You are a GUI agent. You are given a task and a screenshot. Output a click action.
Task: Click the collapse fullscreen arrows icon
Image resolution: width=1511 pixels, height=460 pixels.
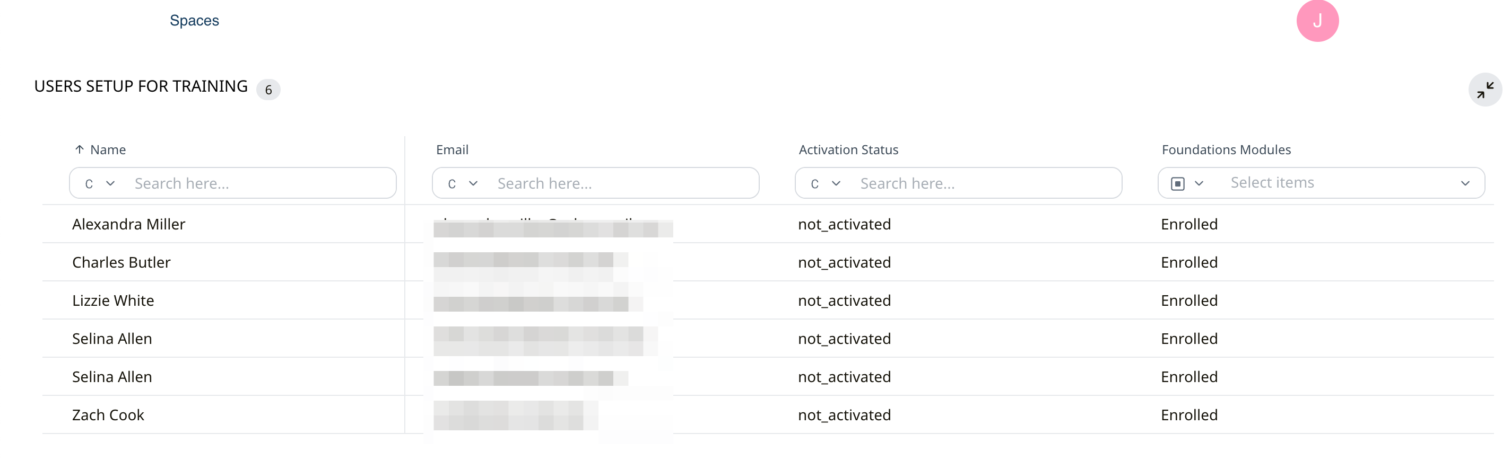tap(1484, 90)
